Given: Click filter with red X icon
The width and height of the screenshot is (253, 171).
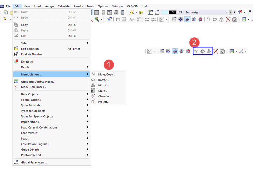Looking at the screenshot, I should pyautogui.click(x=240, y=12).
